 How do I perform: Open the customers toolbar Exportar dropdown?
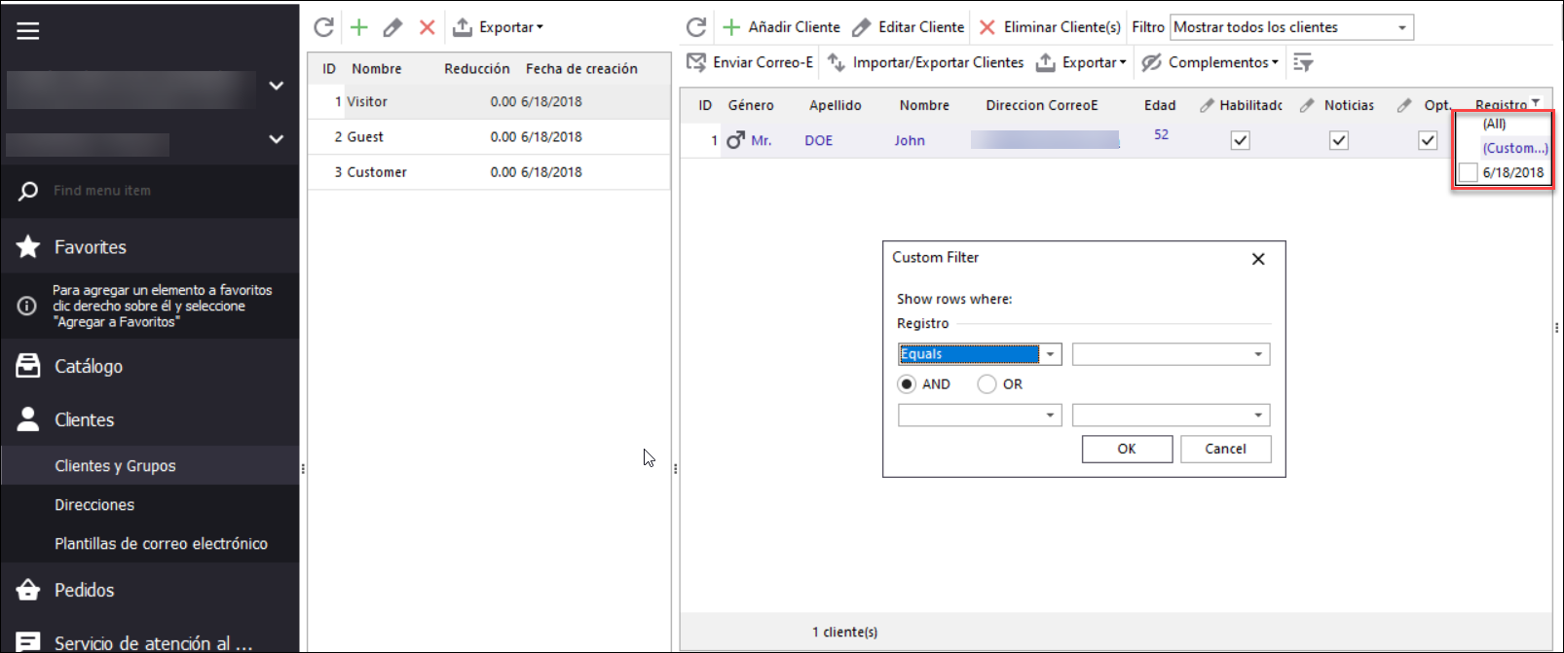pos(1081,62)
